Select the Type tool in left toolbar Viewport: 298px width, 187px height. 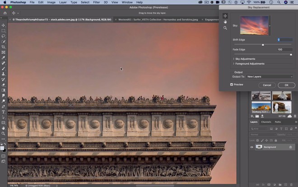click(x=3, y=112)
